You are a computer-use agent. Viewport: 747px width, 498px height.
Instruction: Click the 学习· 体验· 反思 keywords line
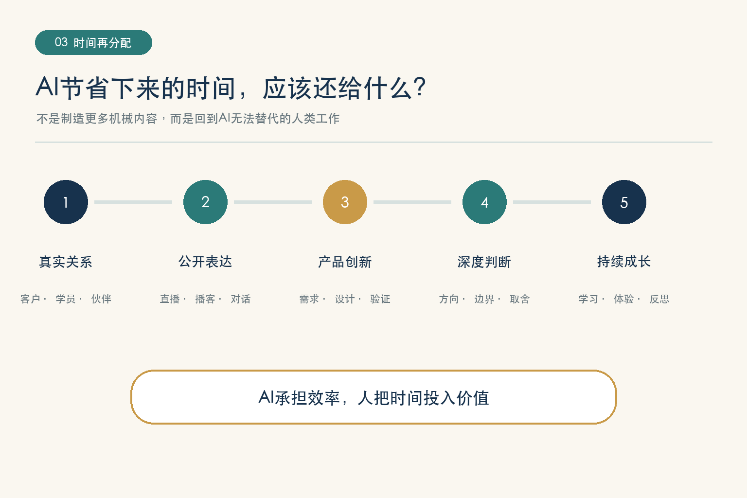624,299
